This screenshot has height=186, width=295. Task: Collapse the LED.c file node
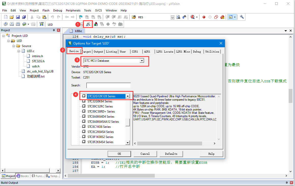[x=19, y=51]
